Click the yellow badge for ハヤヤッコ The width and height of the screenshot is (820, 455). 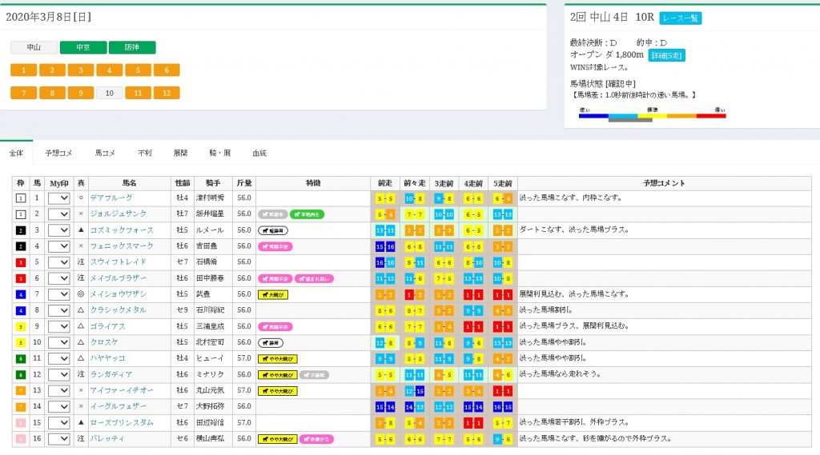click(x=277, y=358)
